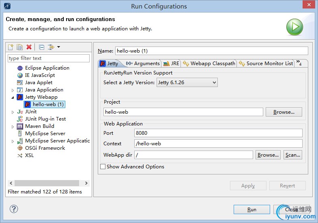Click the scroll right arrow in tree
This screenshot has height=223, width=318.
86,183
